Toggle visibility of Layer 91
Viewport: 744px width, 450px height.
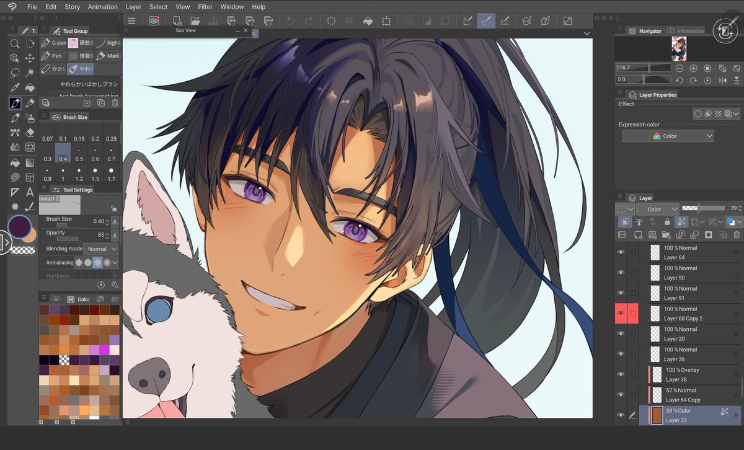point(621,293)
